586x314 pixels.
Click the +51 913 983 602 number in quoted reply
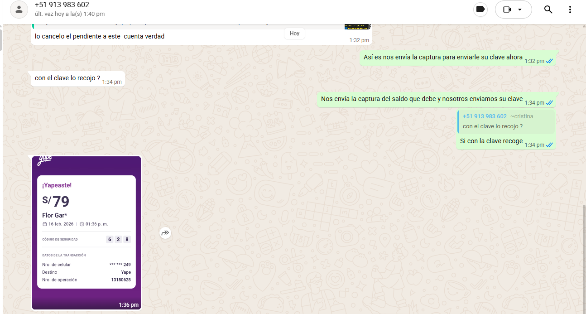tap(485, 116)
